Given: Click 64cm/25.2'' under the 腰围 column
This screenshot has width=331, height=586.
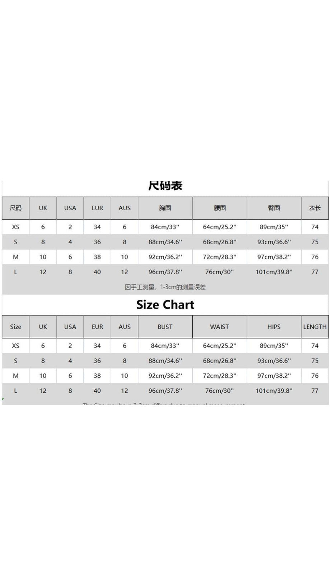Looking at the screenshot, I should [219, 227].
